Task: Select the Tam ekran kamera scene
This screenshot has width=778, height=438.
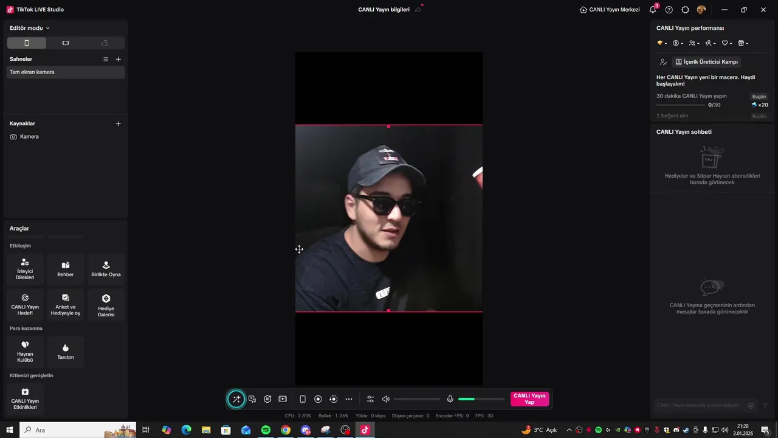Action: (x=66, y=72)
